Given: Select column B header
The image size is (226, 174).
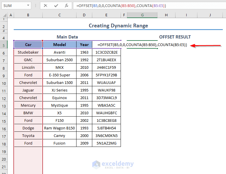Looking at the screenshot, I should click(28, 15).
